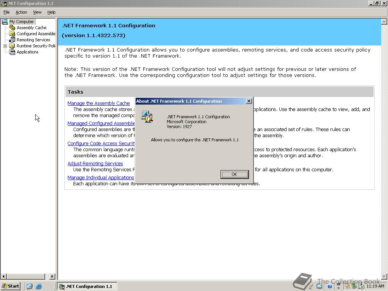Open the Action menu
This screenshot has width=388, height=291.
point(21,12)
